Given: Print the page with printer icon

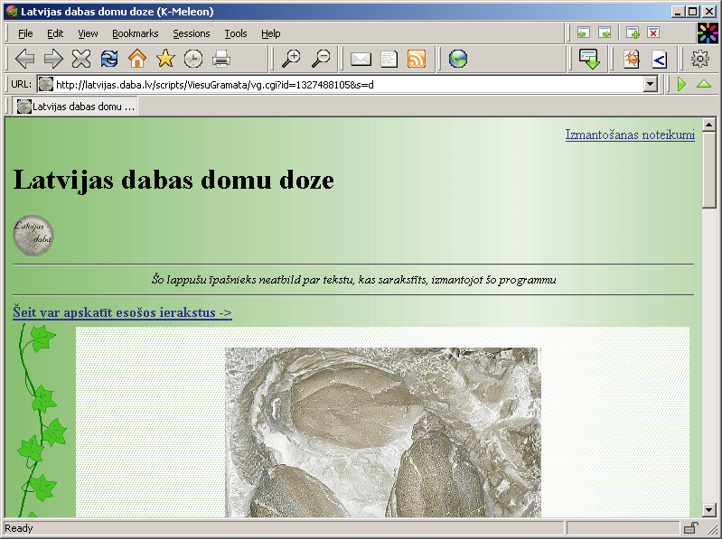Looking at the screenshot, I should coord(221,59).
